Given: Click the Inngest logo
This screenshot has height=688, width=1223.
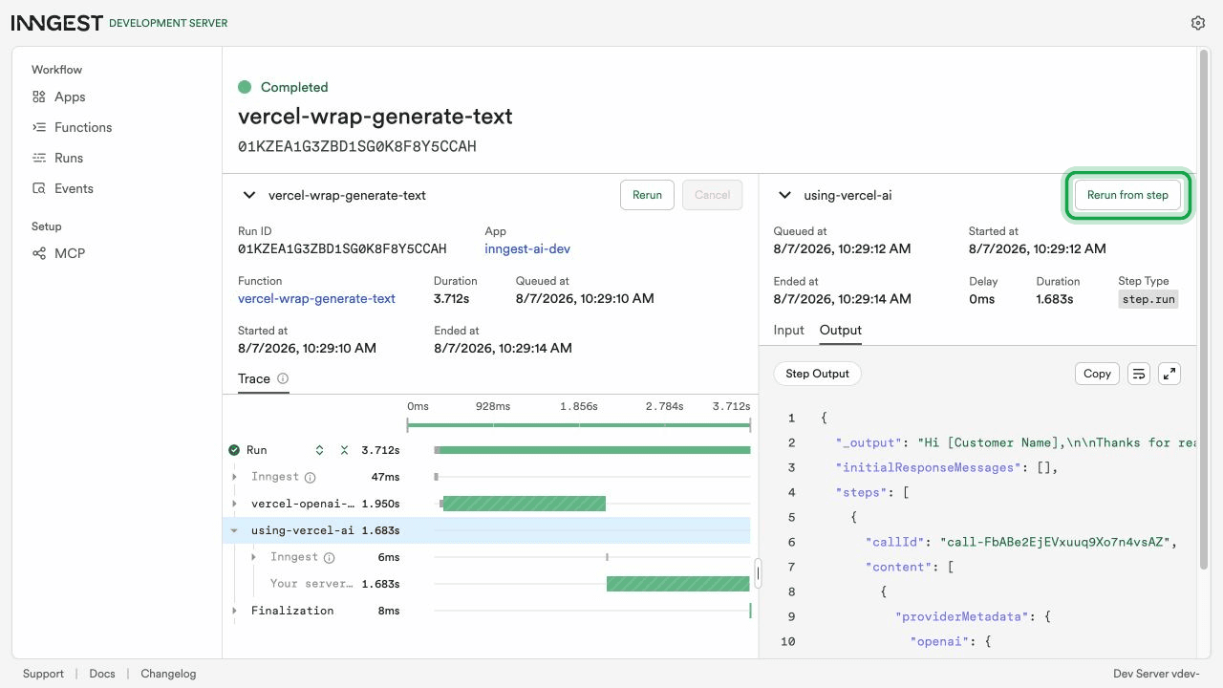Looking at the screenshot, I should pos(56,23).
